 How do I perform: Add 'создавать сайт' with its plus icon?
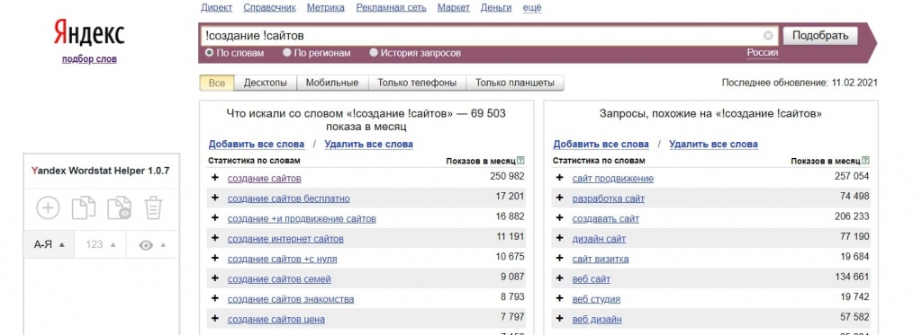559,218
